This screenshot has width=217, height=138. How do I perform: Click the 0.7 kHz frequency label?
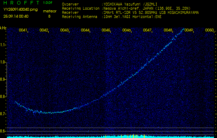(3, 114)
